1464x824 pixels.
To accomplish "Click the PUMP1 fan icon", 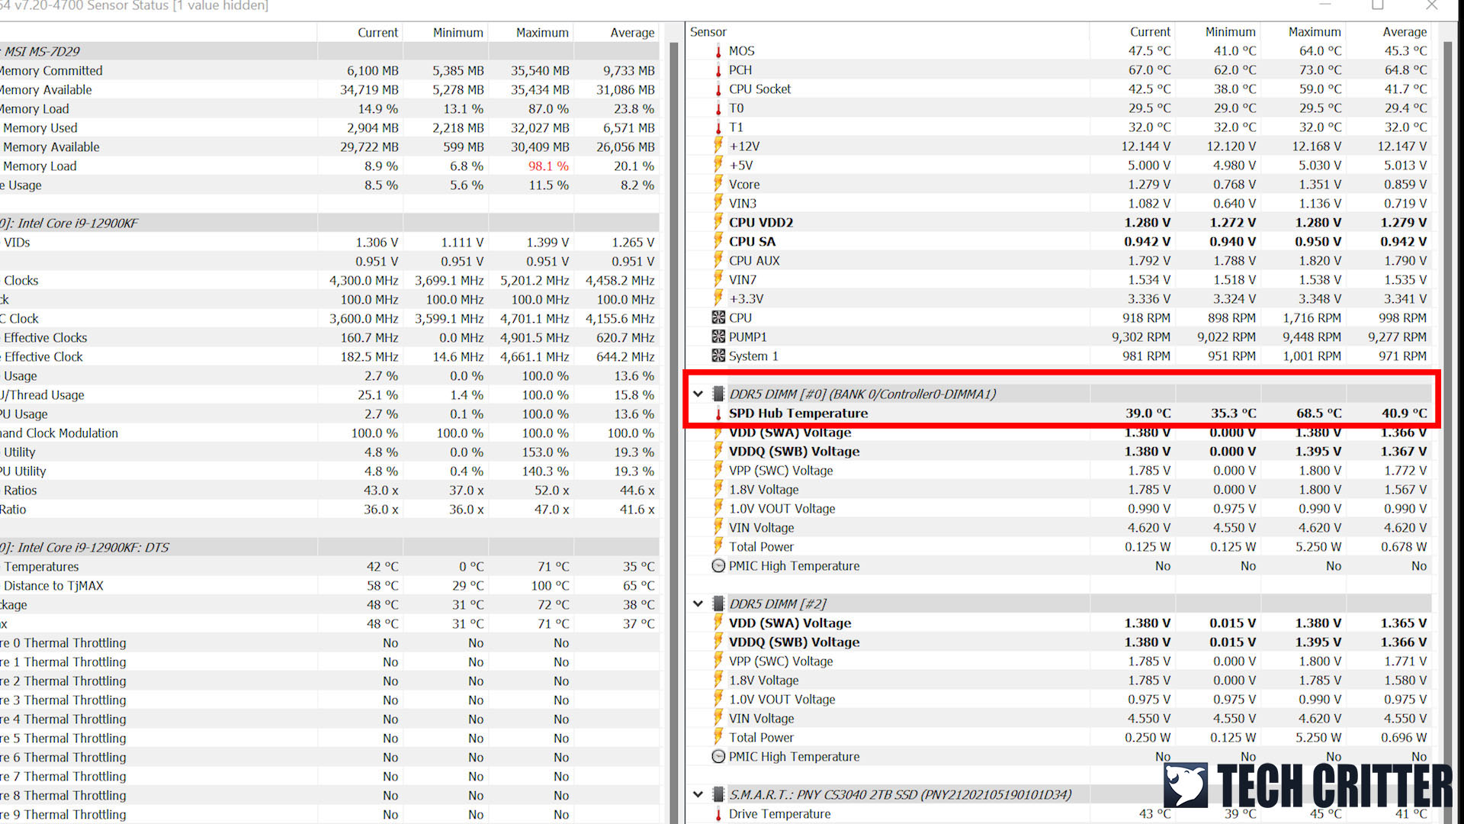I will [718, 336].
